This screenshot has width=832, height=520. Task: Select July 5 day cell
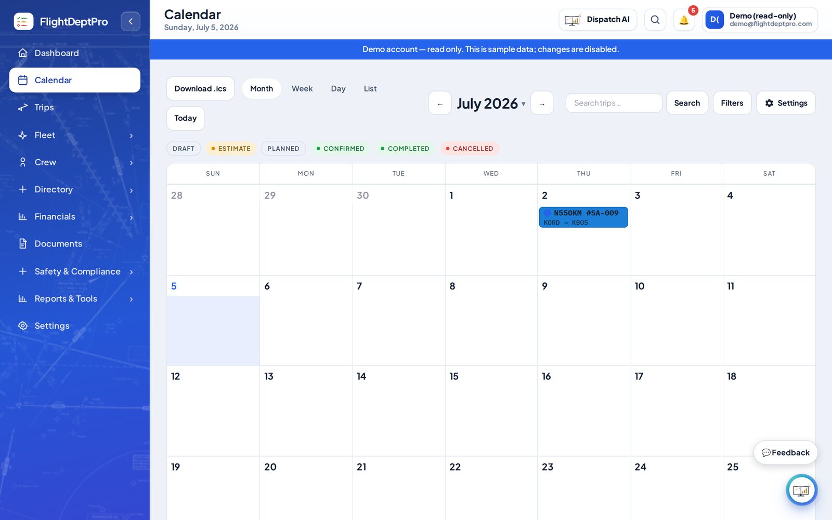213,320
